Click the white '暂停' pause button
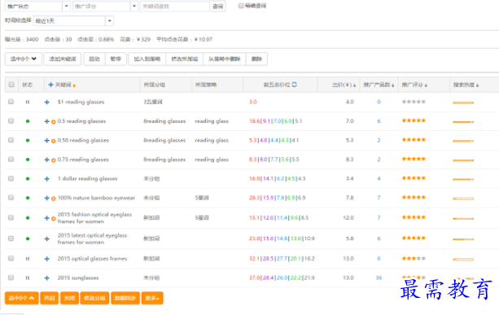Viewport: 499px width, 315px height. coord(116,59)
